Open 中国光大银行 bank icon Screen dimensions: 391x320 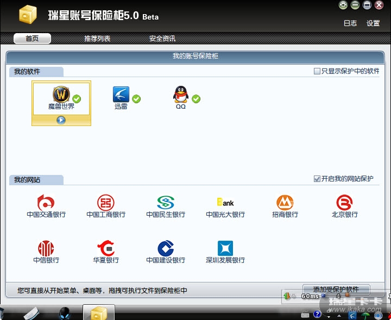click(225, 202)
